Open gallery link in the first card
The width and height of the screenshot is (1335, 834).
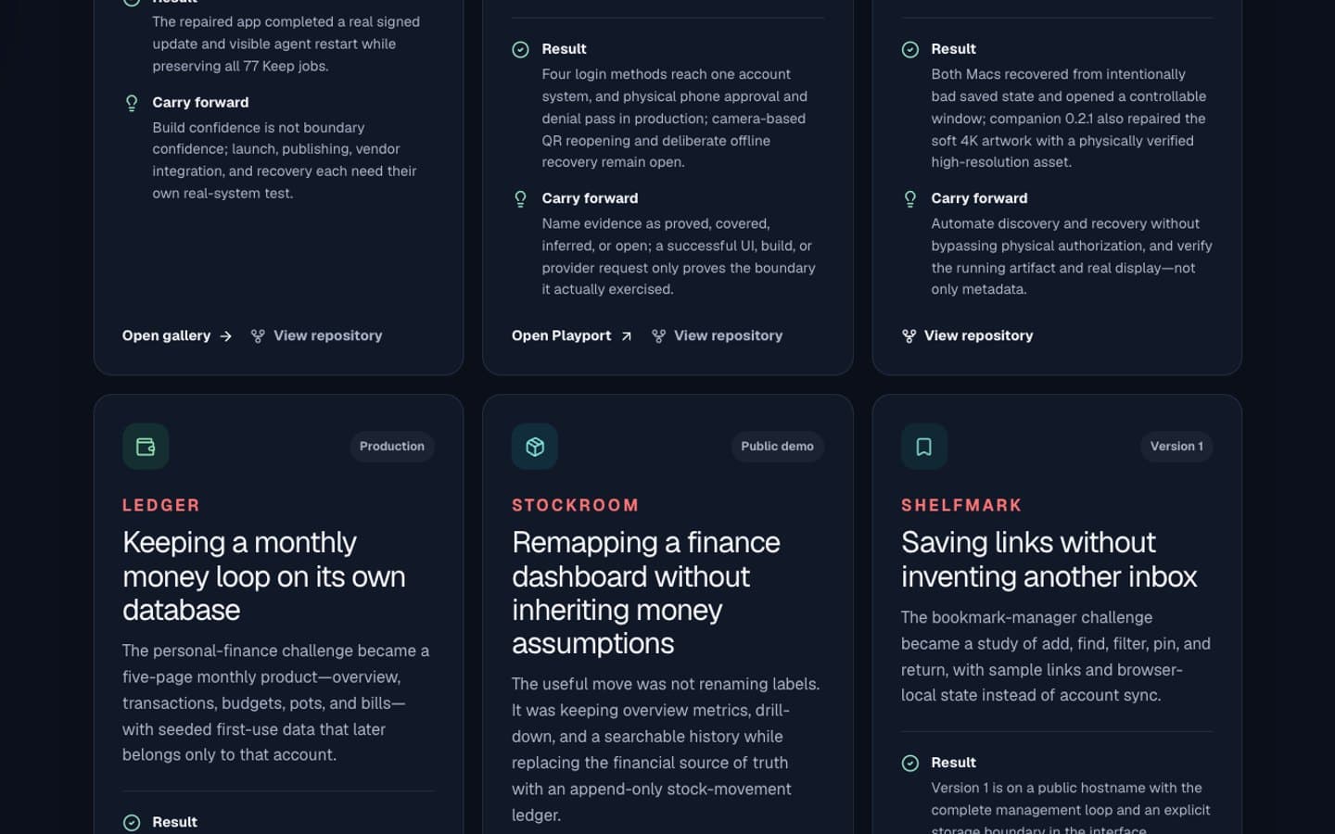click(x=177, y=335)
